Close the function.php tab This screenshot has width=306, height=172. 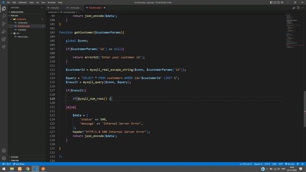[105, 8]
